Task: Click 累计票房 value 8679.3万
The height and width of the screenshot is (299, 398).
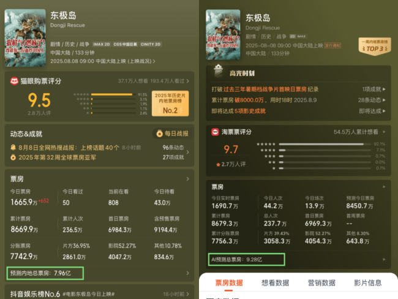Action: [225, 224]
